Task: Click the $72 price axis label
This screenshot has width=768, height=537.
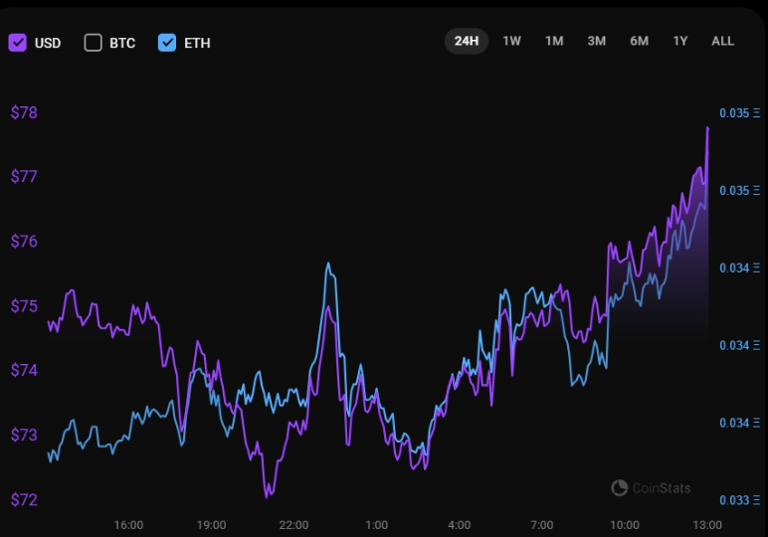Action: click(x=24, y=499)
